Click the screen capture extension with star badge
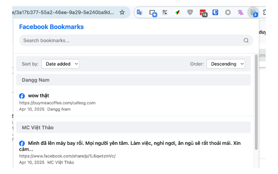Viewport: 278px width, 174px height. 153,13
